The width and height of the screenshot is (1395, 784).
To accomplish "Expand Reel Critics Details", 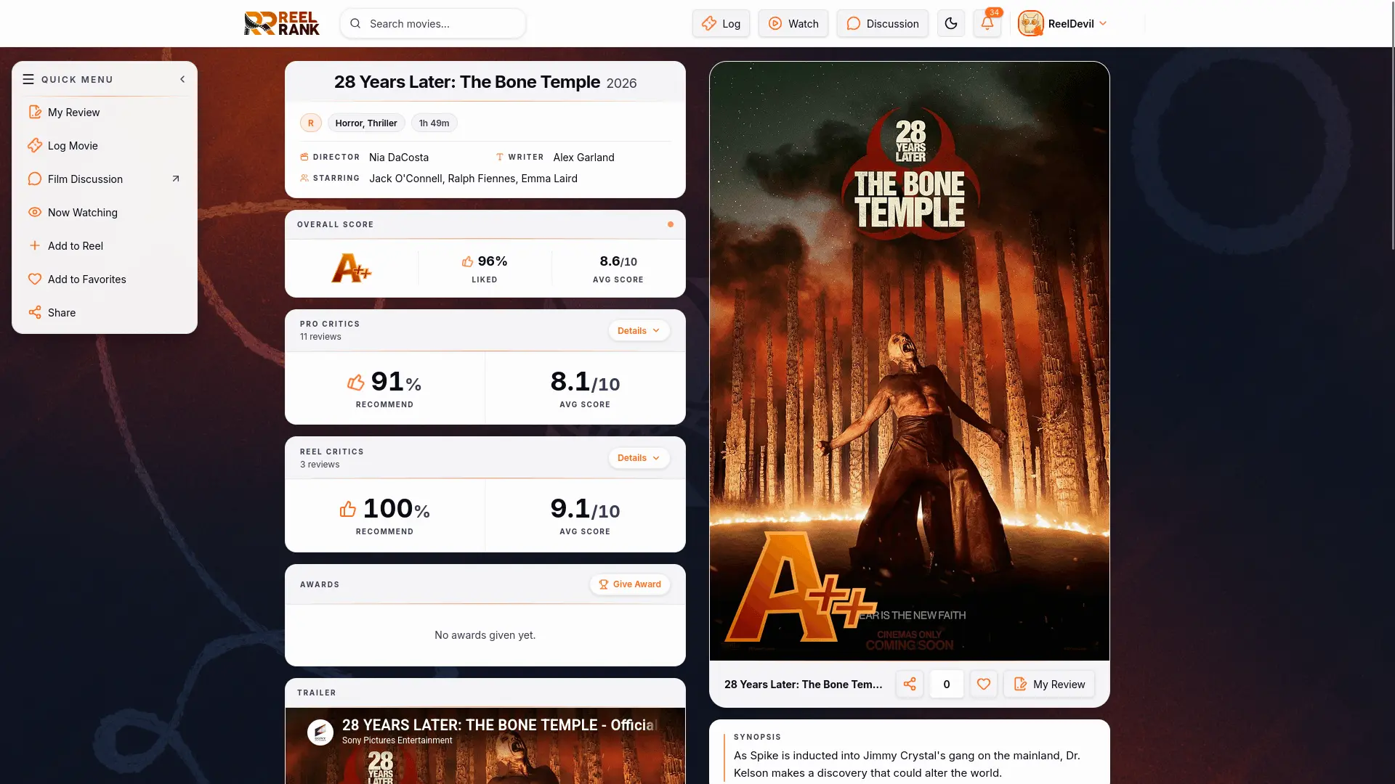I will (x=639, y=457).
